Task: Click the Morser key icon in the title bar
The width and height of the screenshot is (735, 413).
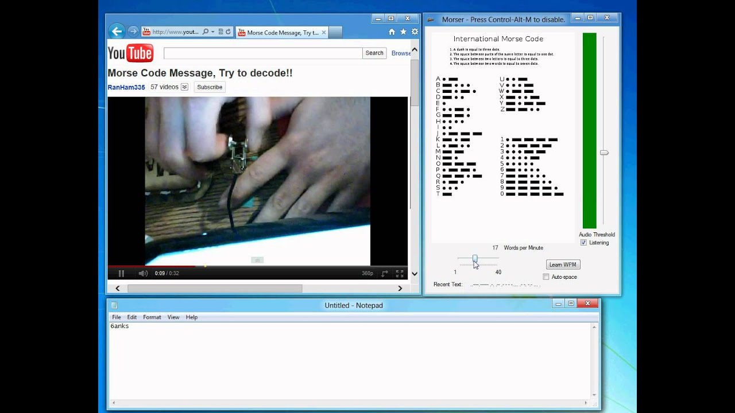Action: point(431,20)
